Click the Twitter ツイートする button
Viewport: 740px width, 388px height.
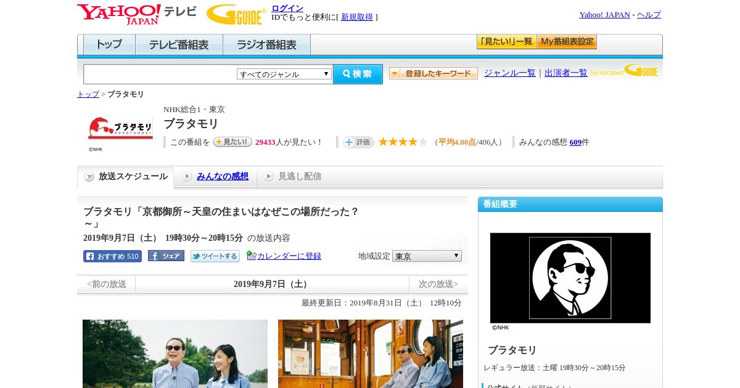coord(215,256)
